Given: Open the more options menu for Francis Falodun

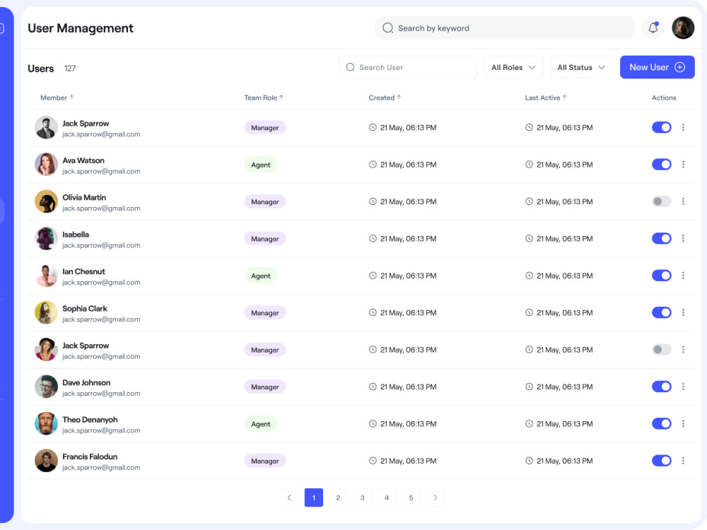Looking at the screenshot, I should click(683, 461).
